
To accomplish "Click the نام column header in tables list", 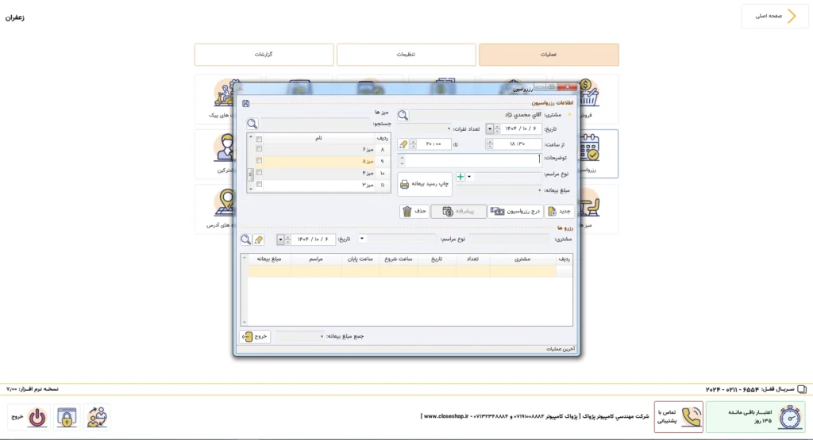I will (319, 138).
